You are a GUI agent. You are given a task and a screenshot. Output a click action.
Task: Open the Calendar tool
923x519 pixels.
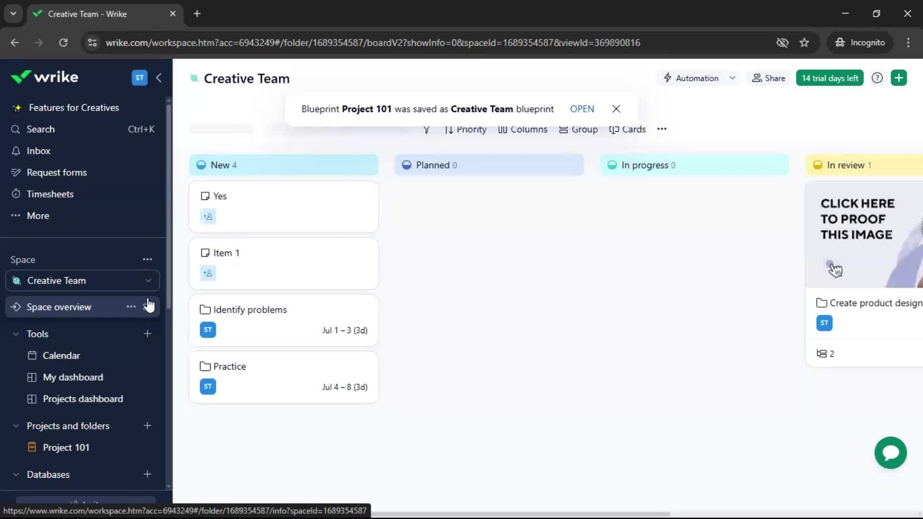61,356
